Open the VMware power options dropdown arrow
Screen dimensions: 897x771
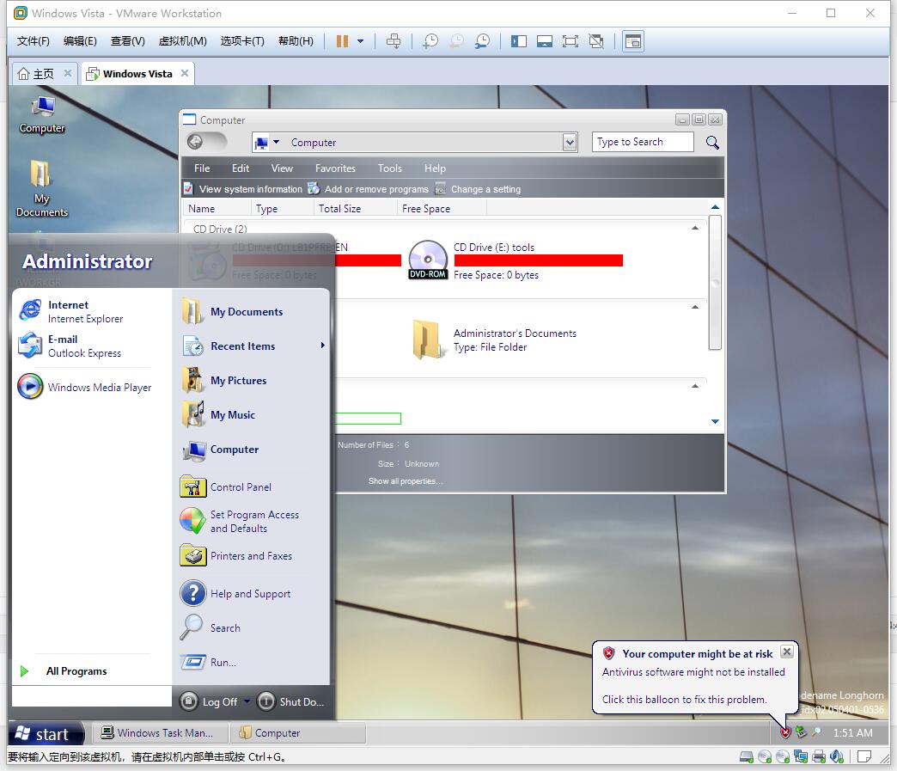click(360, 41)
